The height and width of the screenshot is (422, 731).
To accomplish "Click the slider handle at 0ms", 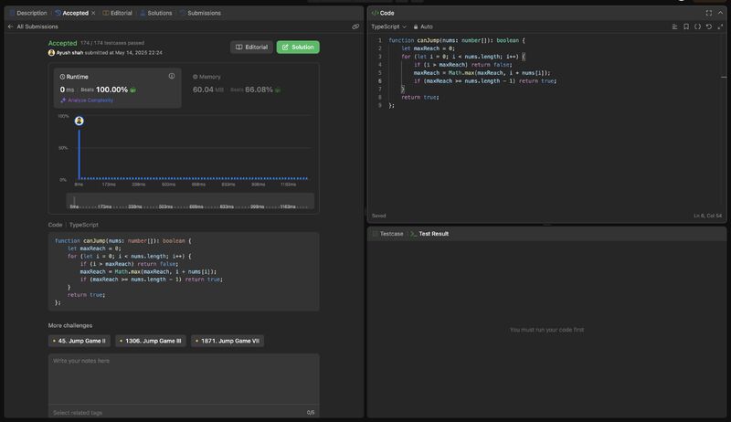I will (x=74, y=201).
